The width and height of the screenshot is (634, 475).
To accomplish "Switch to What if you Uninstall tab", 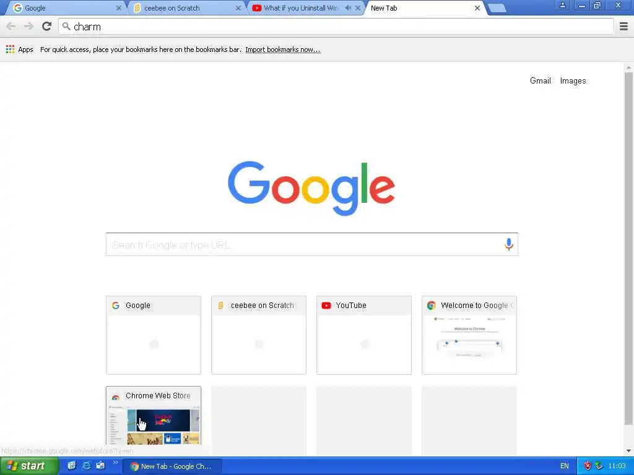I will point(300,8).
